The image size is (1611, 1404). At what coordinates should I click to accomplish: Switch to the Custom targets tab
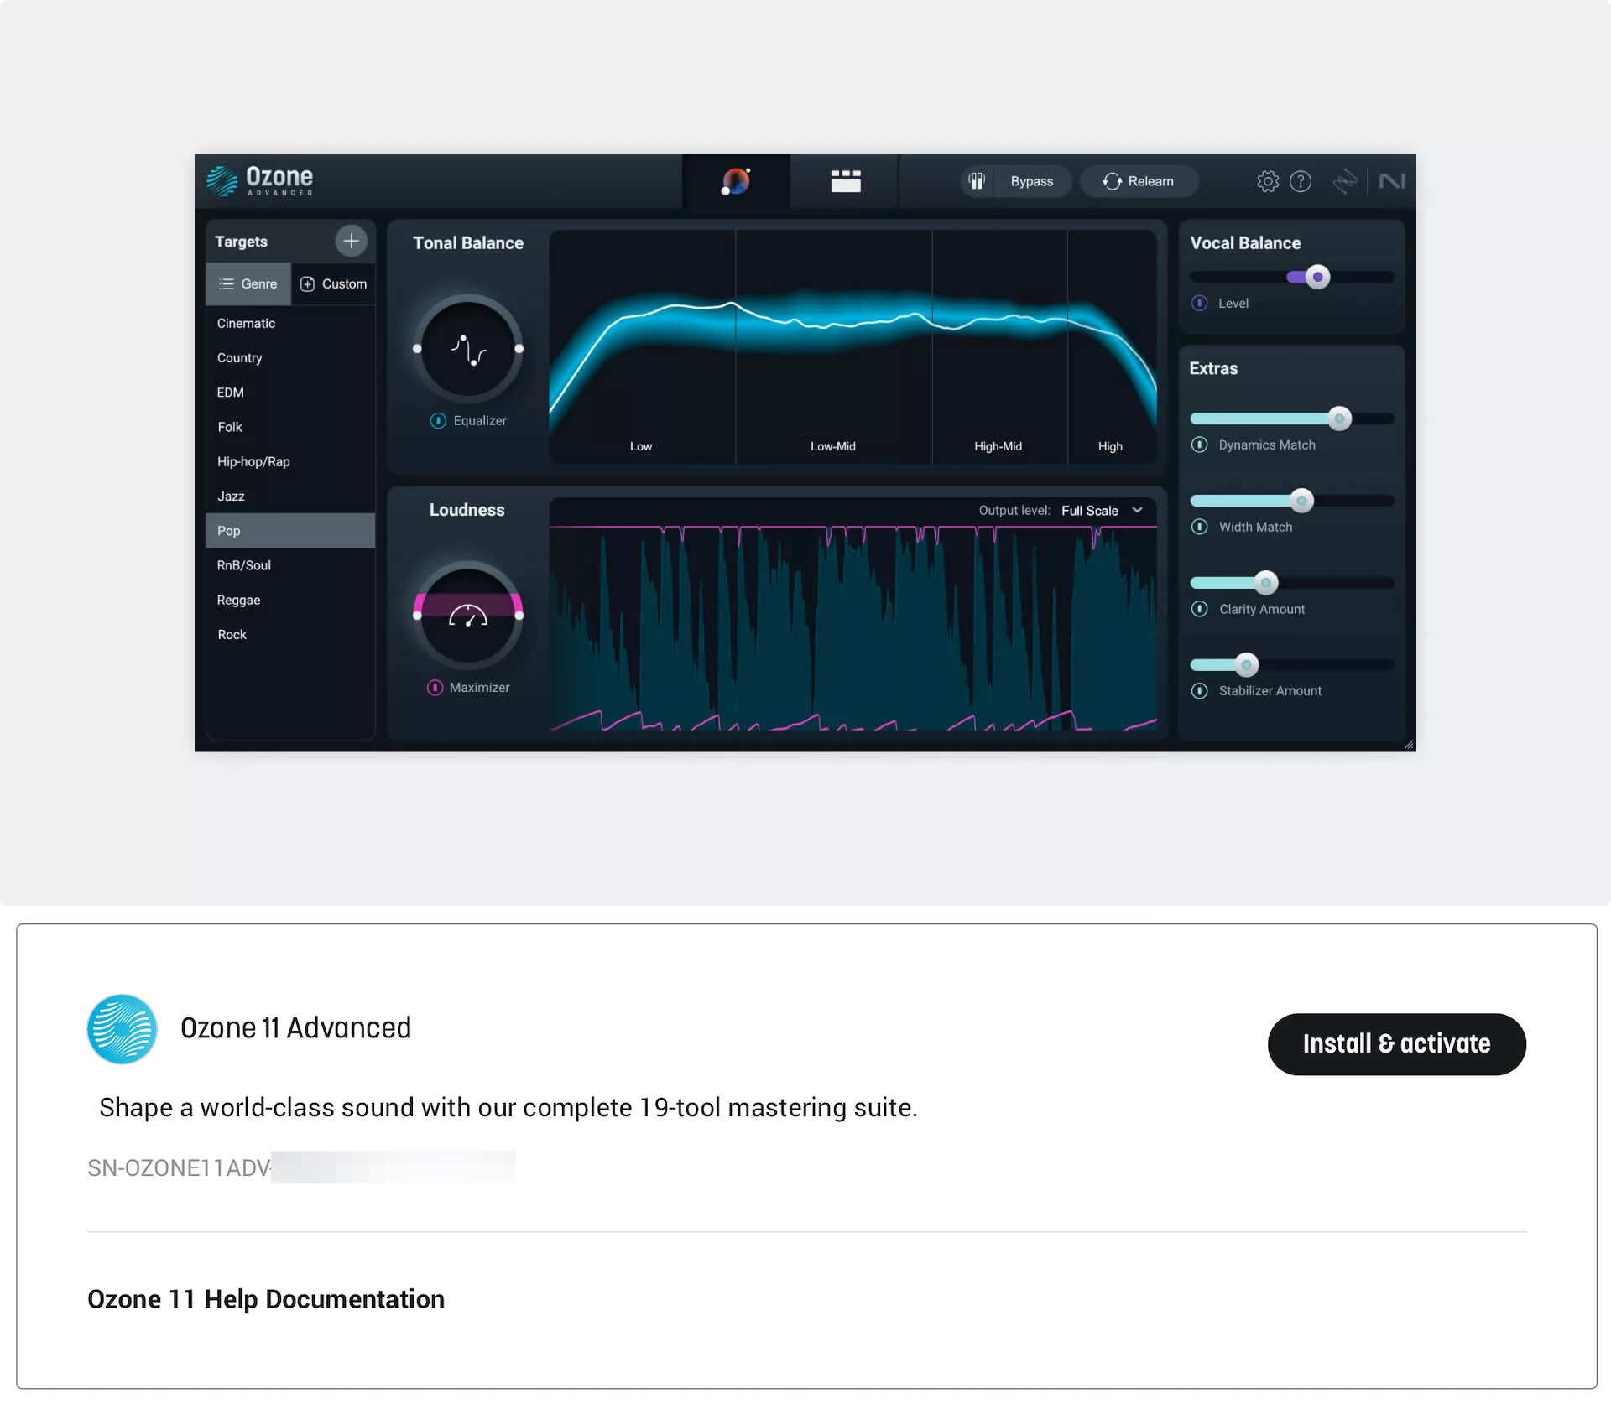[333, 283]
